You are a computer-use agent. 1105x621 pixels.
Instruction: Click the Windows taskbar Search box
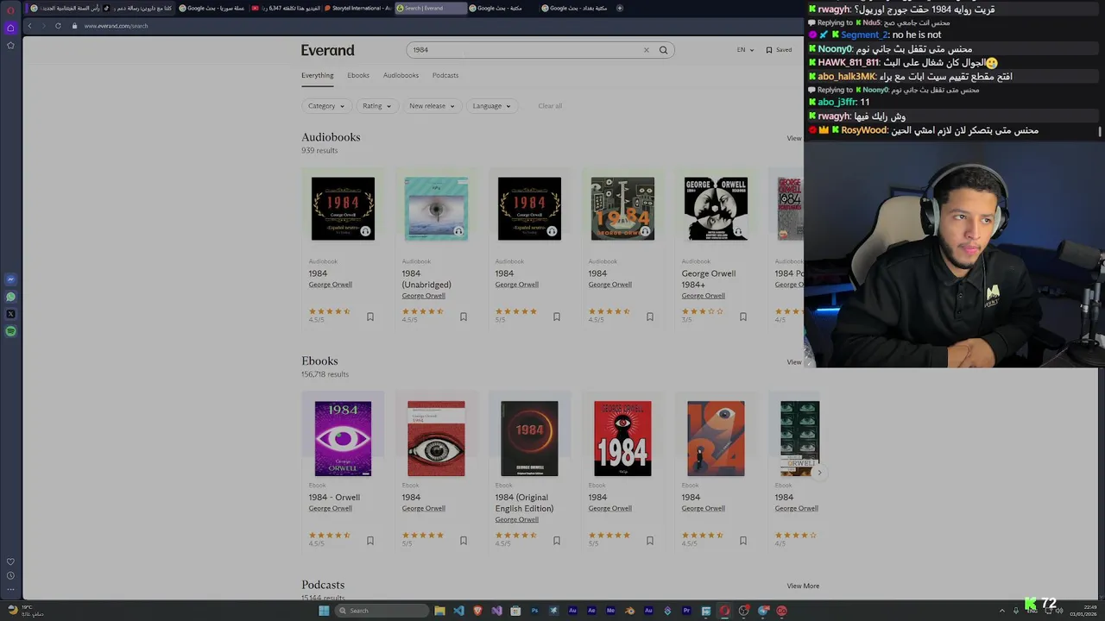382,611
